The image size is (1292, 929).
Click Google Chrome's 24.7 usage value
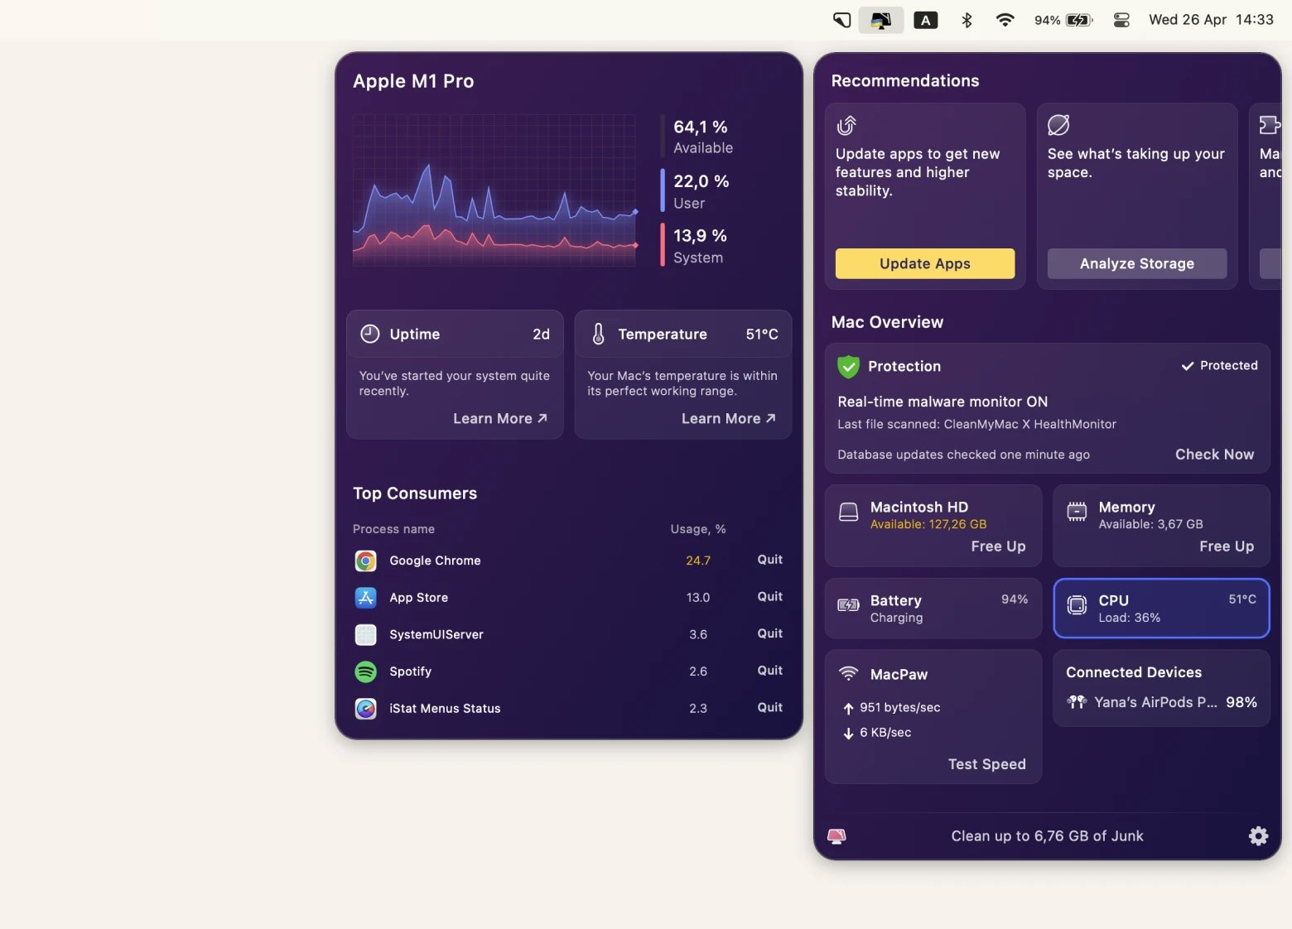point(698,561)
